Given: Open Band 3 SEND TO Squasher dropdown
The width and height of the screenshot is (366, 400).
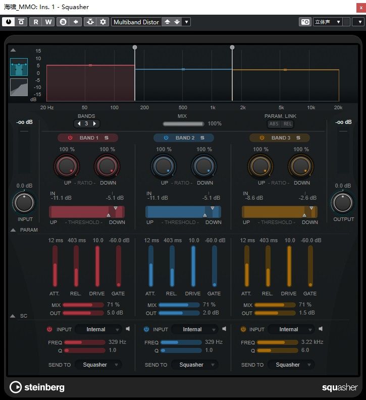Looking at the screenshot, I should click(291, 365).
